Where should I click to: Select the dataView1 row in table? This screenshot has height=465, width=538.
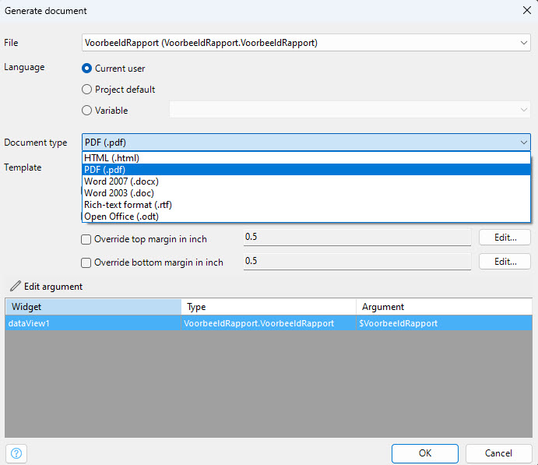click(x=93, y=323)
